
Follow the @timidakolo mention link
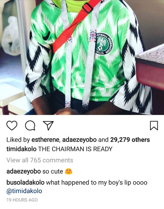[x=24, y=191]
